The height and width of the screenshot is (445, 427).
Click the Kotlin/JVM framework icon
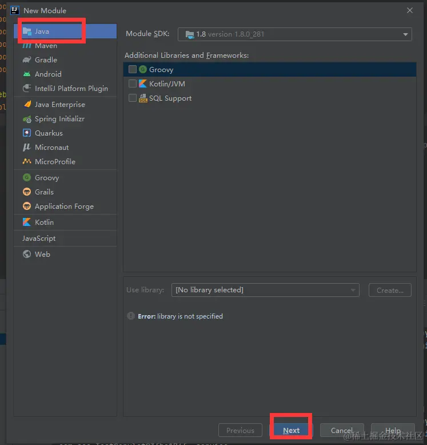pos(142,84)
